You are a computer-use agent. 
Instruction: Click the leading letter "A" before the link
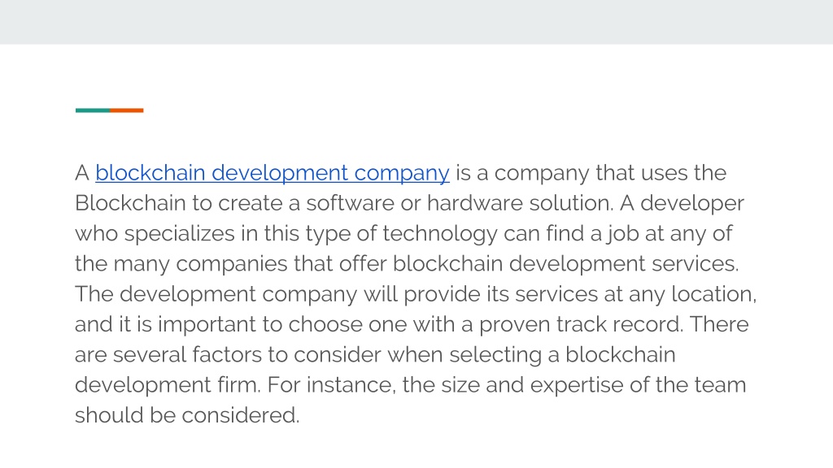pos(82,173)
